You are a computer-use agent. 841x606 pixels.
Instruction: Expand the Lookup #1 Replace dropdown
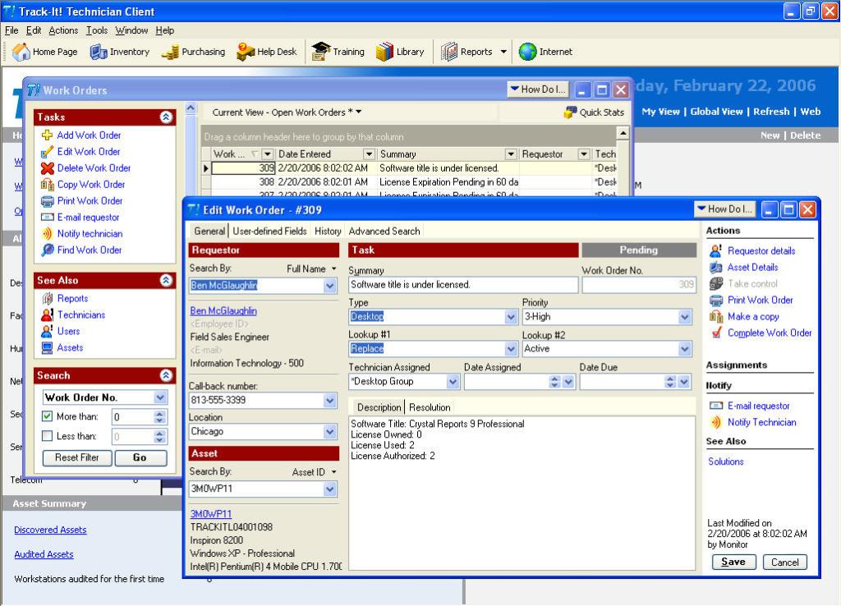[x=511, y=349]
